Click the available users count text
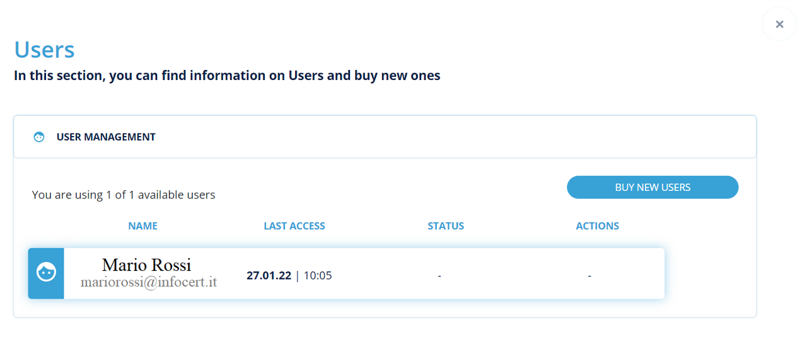This screenshot has width=807, height=347. 124,195
